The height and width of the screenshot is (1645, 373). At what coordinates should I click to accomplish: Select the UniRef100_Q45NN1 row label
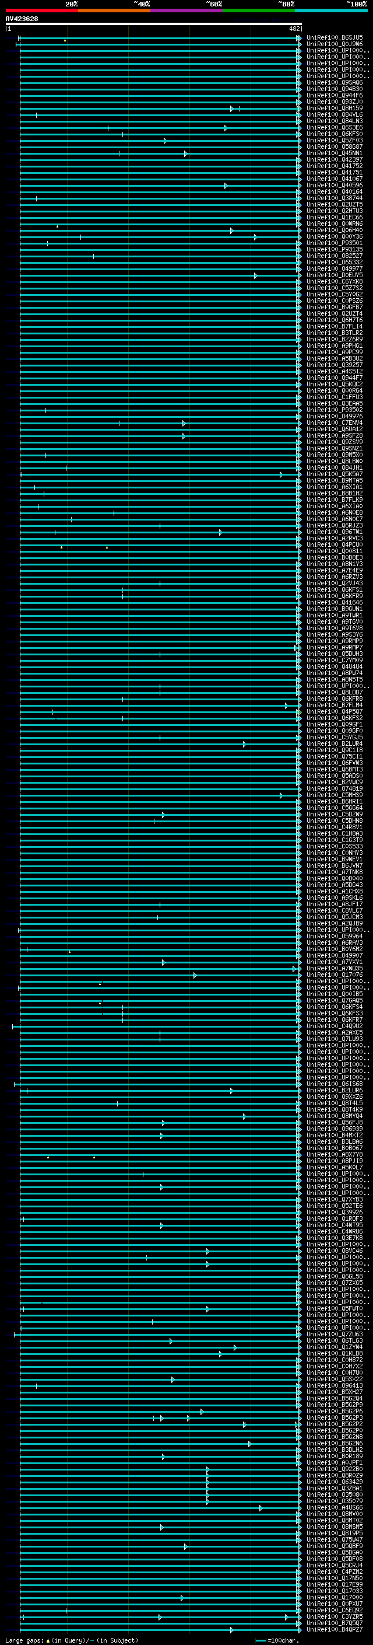[335, 153]
